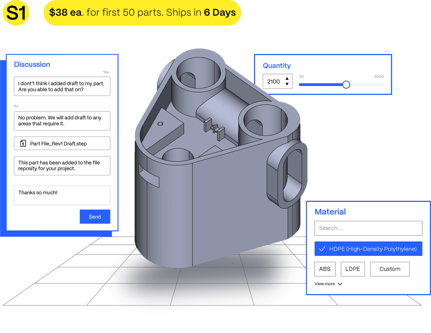Click the chevron next to View more
431x333 pixels.
pyautogui.click(x=340, y=284)
